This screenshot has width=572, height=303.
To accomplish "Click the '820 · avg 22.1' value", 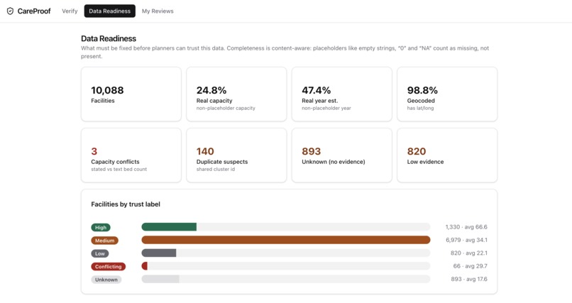I will click(469, 253).
